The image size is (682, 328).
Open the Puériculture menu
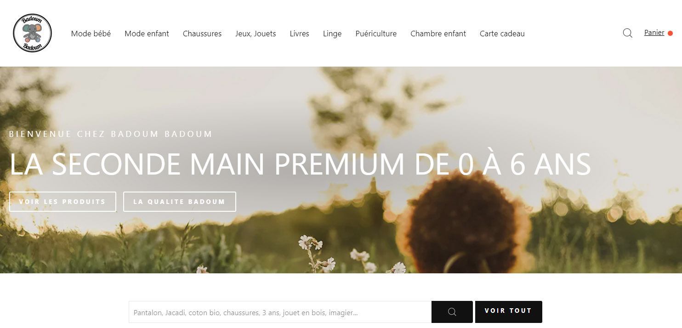(x=376, y=34)
